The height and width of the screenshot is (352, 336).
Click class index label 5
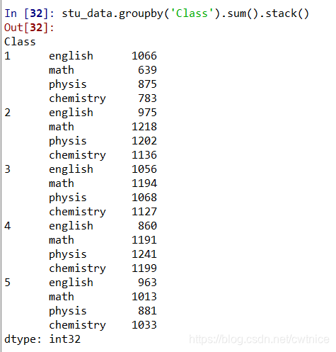coord(8,283)
